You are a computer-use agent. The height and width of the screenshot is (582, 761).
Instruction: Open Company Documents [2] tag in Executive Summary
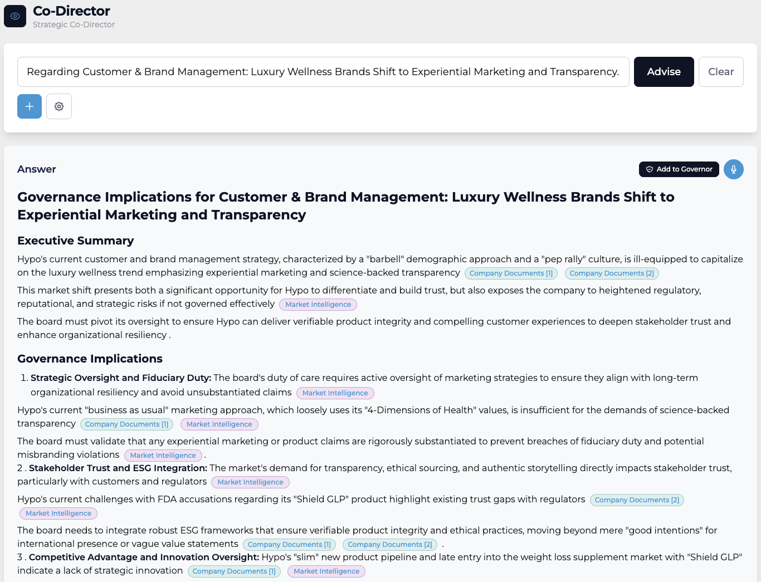point(612,273)
